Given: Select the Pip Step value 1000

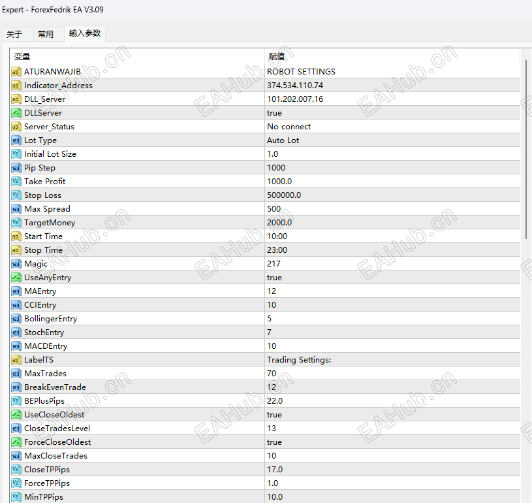Looking at the screenshot, I should [392, 168].
